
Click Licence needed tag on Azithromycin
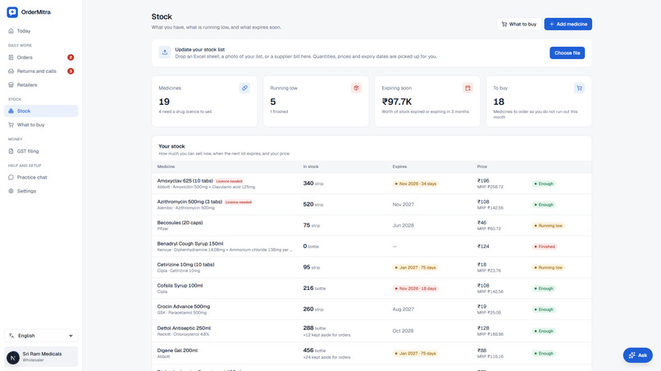(x=238, y=202)
